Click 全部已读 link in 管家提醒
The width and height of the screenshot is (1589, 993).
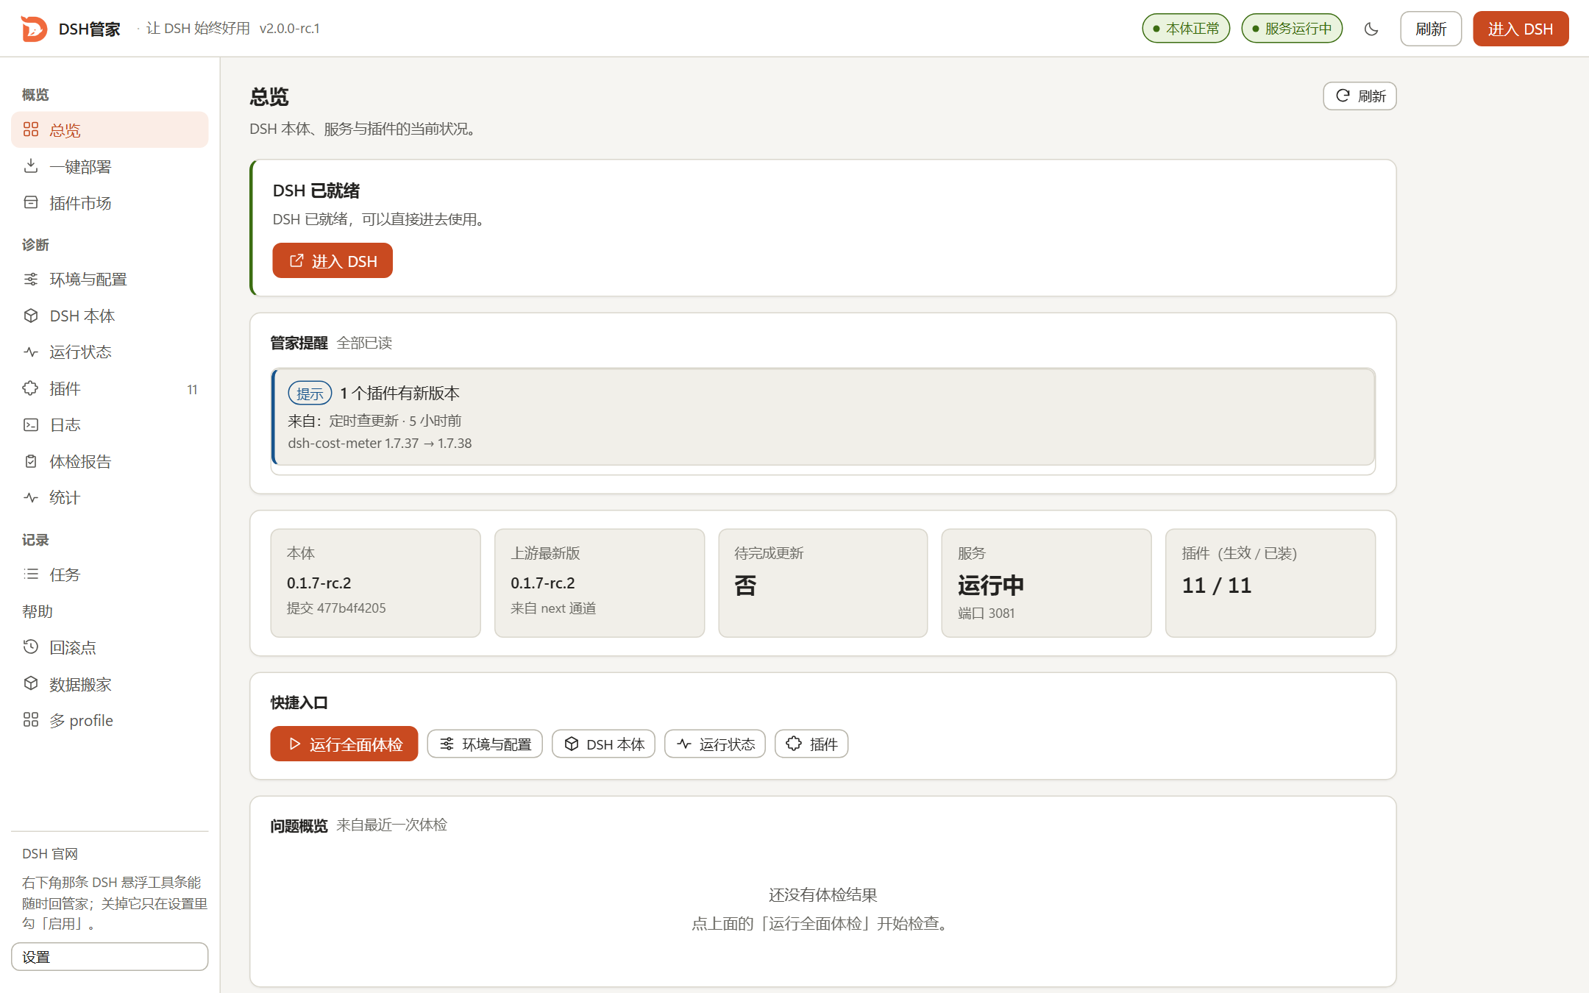click(364, 343)
